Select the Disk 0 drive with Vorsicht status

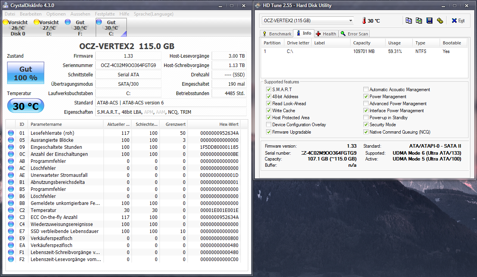click(x=17, y=28)
